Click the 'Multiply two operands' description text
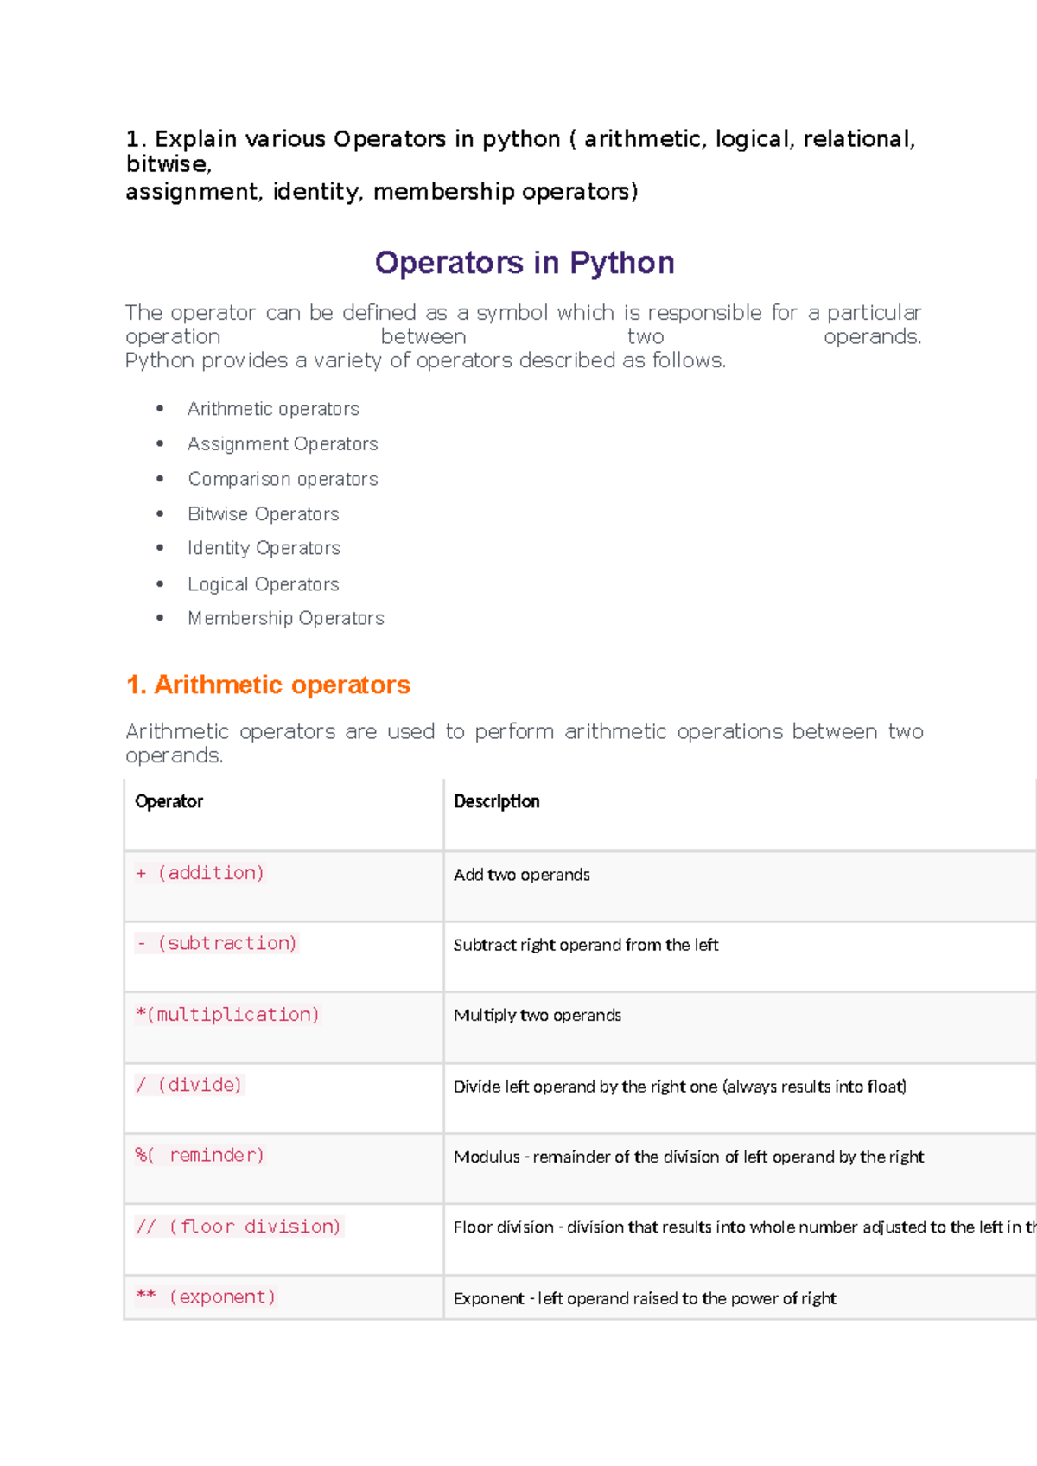Viewport: 1037px width, 1466px height. [x=538, y=1015]
